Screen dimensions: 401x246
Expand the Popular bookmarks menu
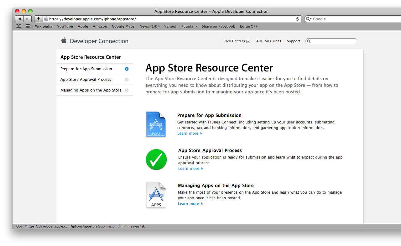pyautogui.click(x=189, y=26)
